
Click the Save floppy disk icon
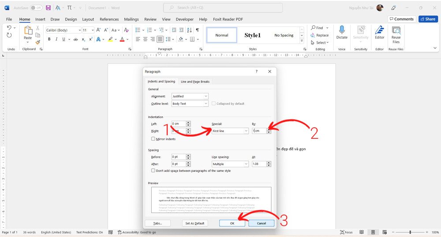(49, 8)
